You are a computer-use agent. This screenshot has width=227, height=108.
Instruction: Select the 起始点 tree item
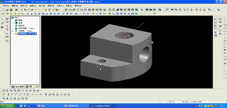point(21,26)
